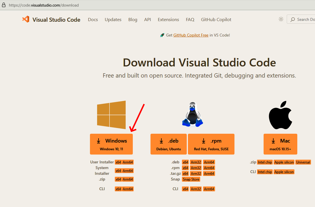The height and width of the screenshot is (207, 315).
Task: Open the Docs menu item
Action: (93, 20)
